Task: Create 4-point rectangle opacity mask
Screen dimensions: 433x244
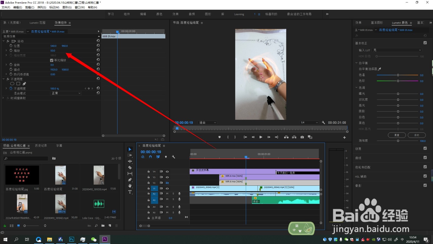Action: (18, 84)
